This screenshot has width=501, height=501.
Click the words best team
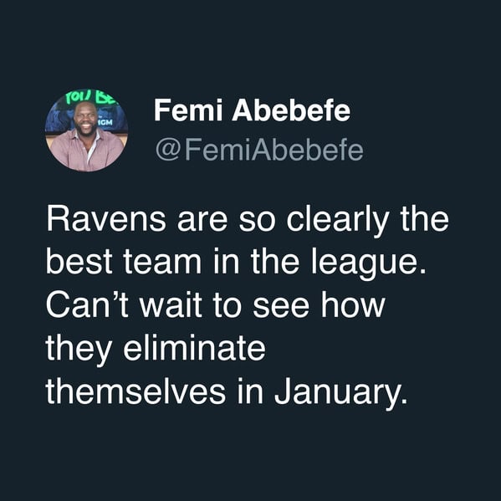[x=124, y=263]
